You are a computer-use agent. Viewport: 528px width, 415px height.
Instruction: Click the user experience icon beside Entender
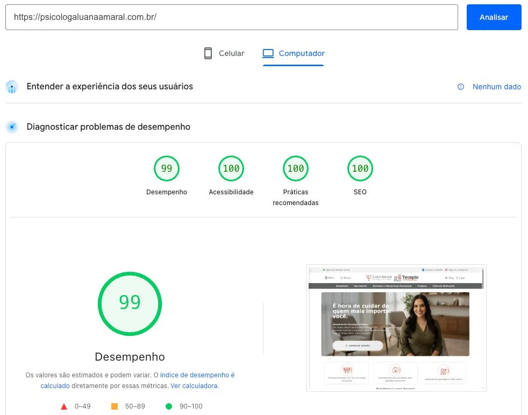pos(12,87)
